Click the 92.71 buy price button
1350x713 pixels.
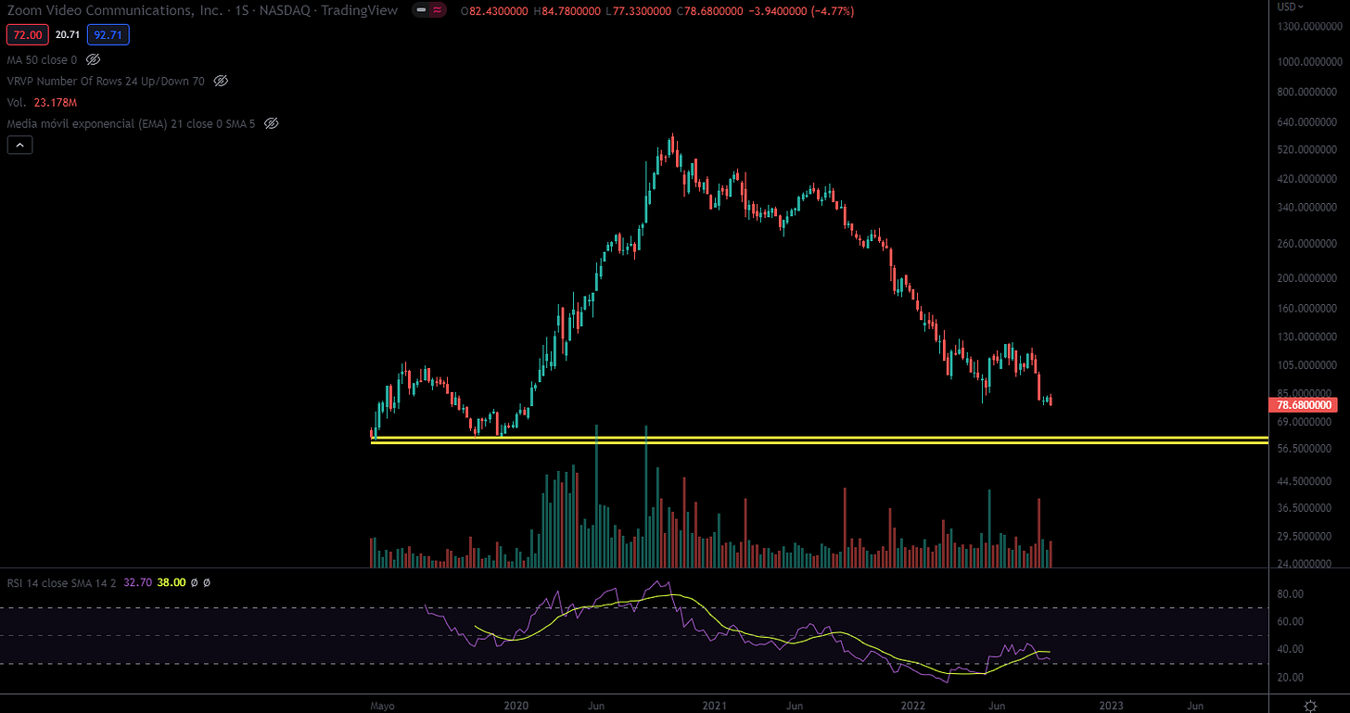[108, 35]
